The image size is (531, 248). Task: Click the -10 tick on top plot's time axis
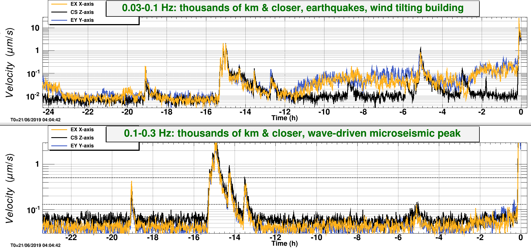click(324, 112)
